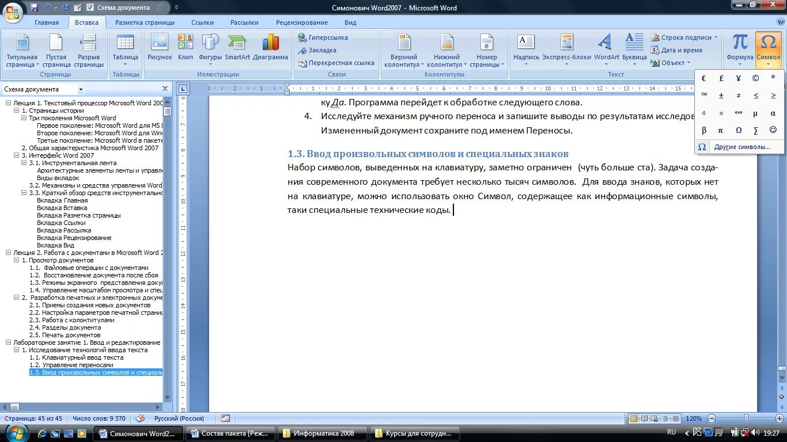Insert SmartArt graphic
Screen dimensions: 787x442
pos(237,47)
